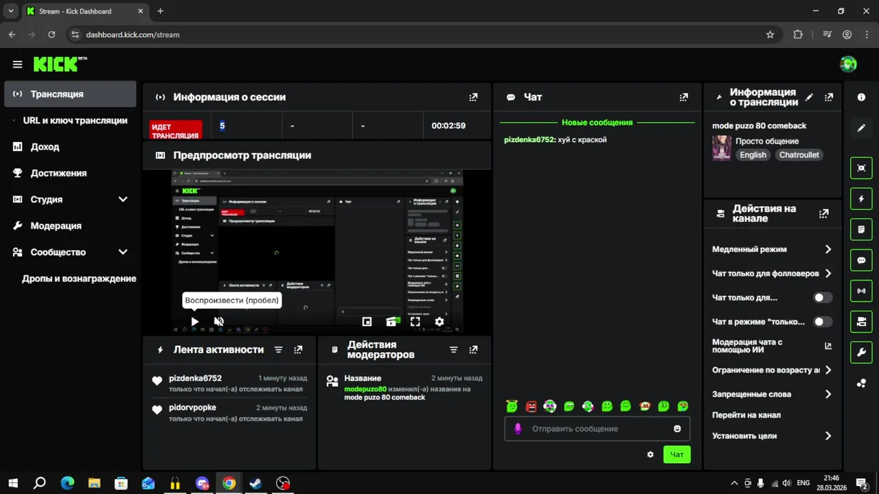The image size is (879, 494).
Task: Open Установить цели settings
Action: (x=773, y=436)
